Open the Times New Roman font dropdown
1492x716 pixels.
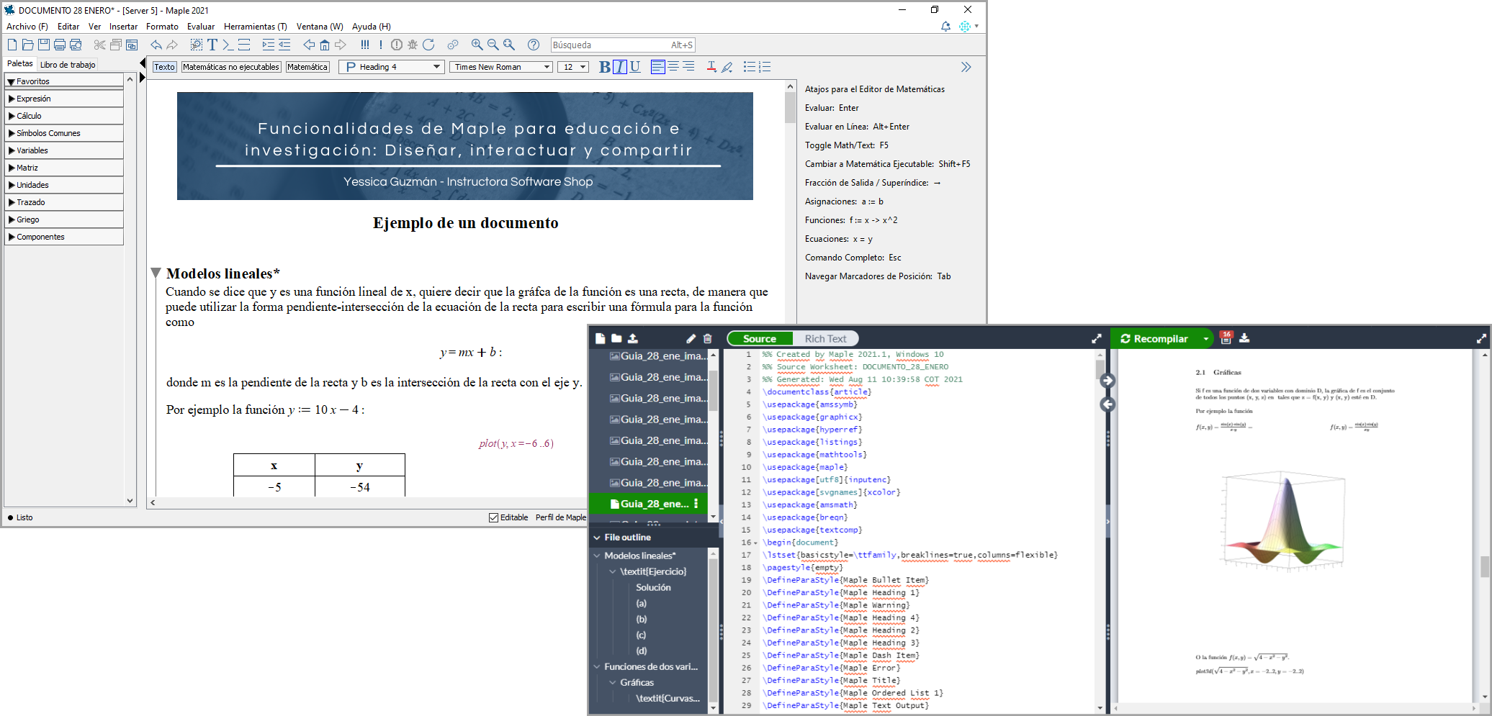(x=502, y=67)
